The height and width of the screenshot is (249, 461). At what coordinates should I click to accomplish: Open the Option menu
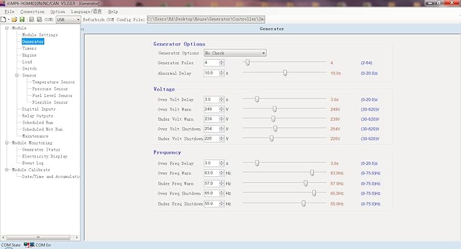(x=57, y=11)
